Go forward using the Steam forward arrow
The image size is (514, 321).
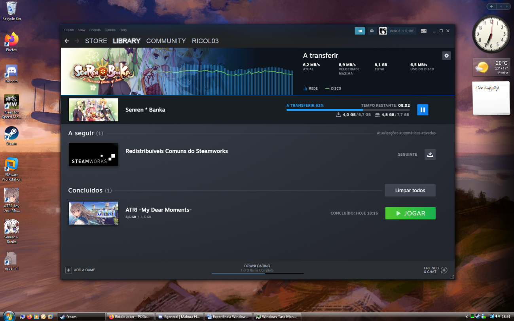(77, 41)
